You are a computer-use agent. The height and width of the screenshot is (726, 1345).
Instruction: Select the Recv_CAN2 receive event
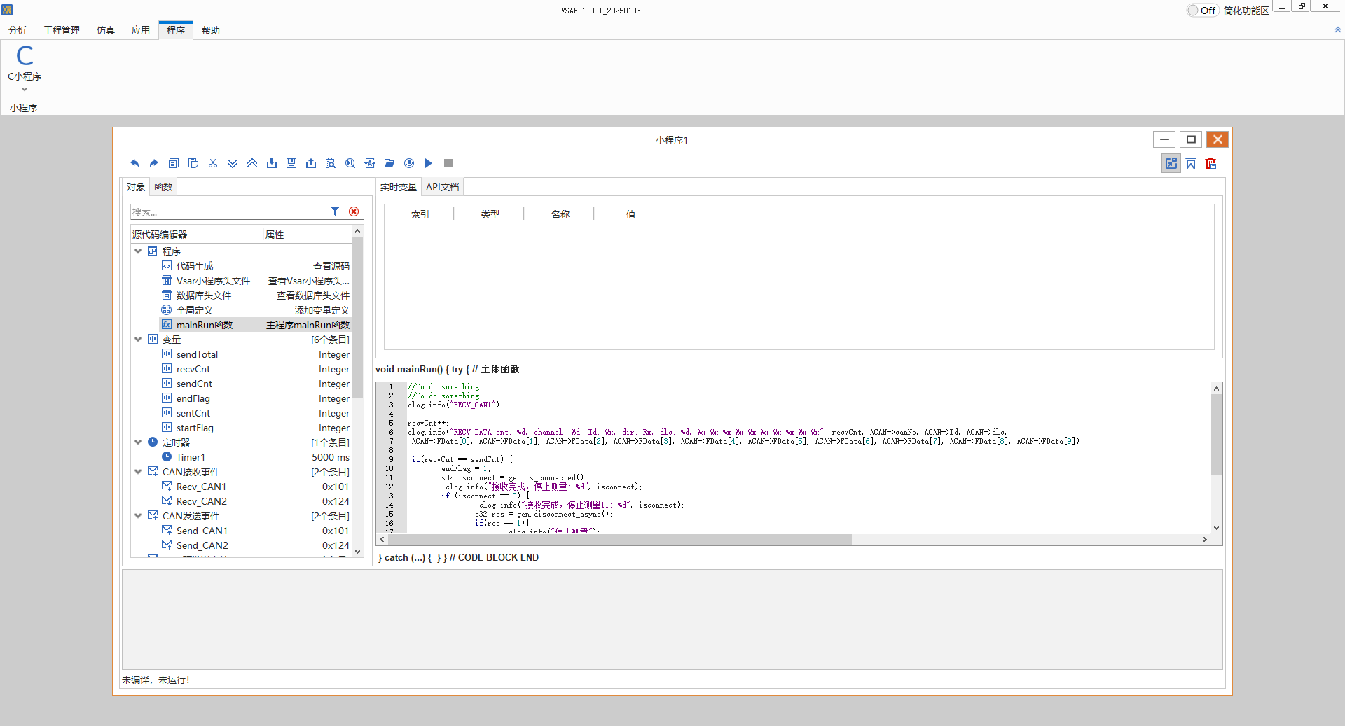coord(202,501)
